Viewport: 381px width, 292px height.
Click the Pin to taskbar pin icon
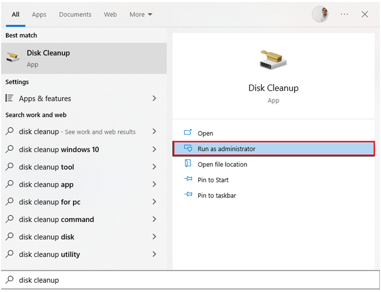coord(188,194)
